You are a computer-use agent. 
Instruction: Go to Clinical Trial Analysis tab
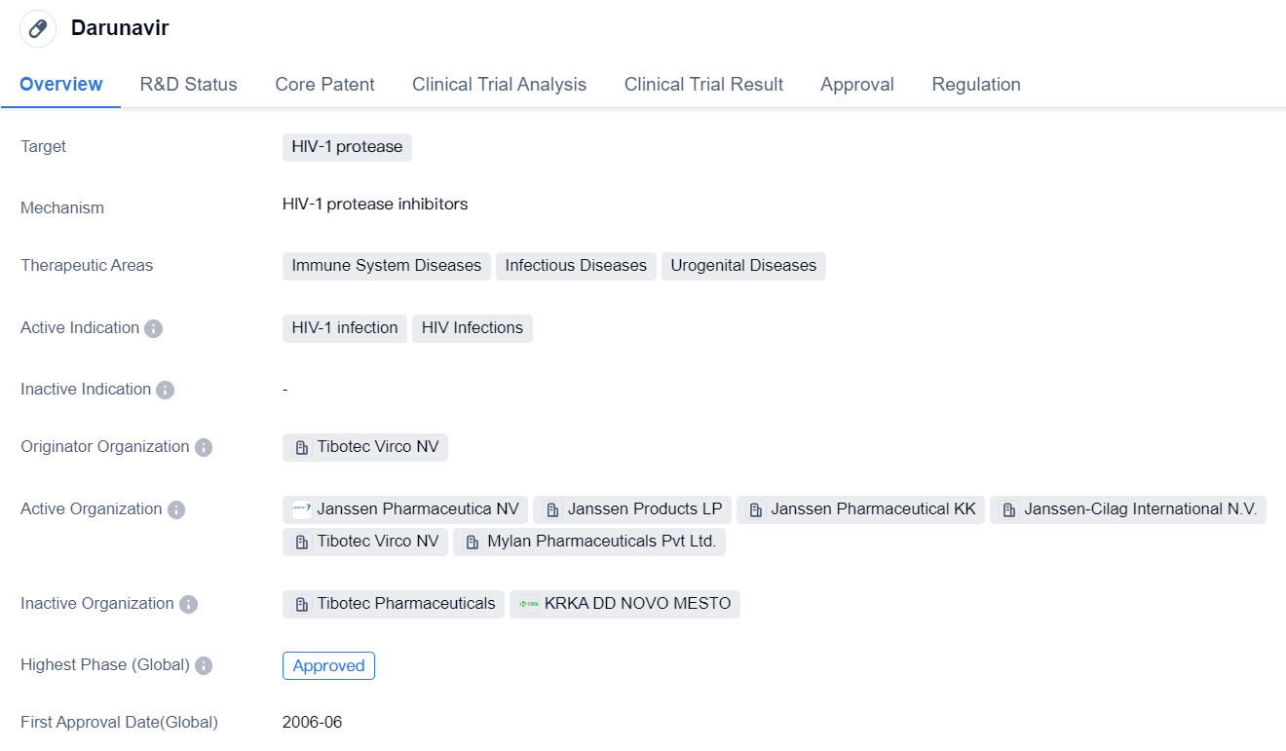pos(499,85)
